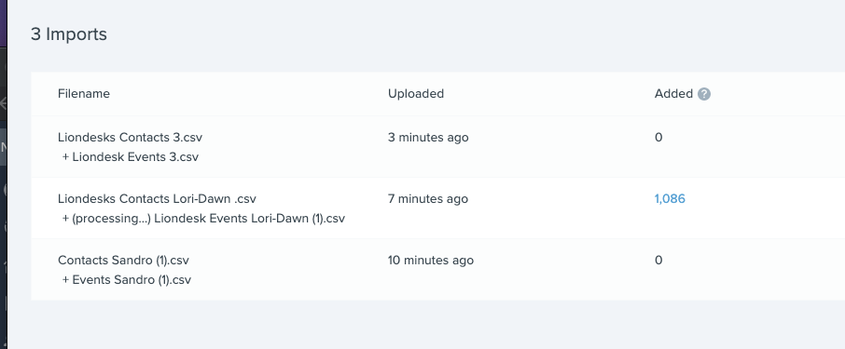Click the blank page area below the imports table
The width and height of the screenshot is (845, 349).
(425, 325)
